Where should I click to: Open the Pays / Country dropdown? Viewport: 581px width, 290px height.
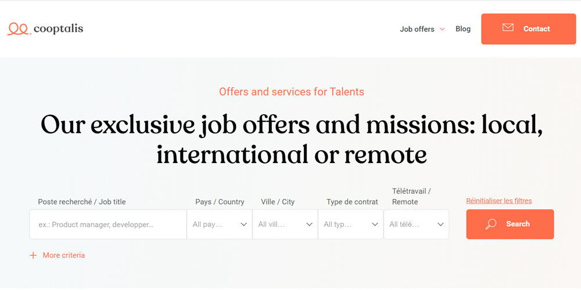220,224
